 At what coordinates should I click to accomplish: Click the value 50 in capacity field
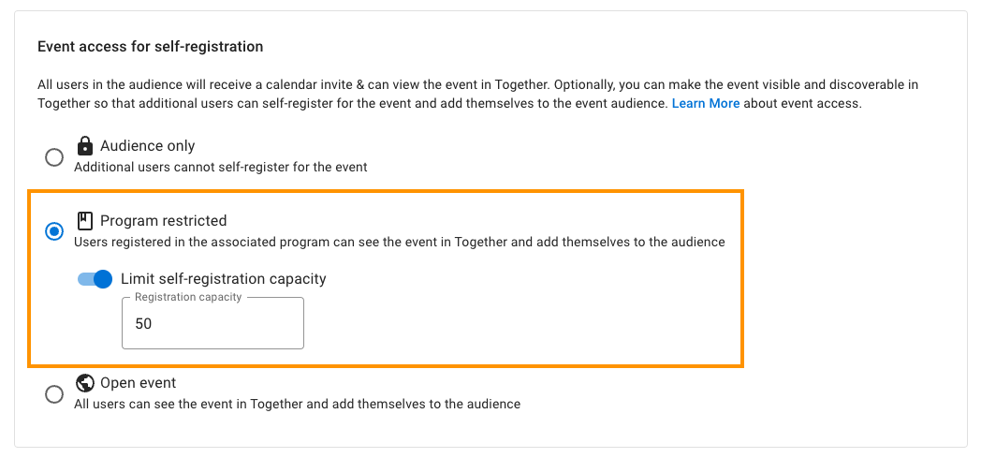tap(143, 323)
